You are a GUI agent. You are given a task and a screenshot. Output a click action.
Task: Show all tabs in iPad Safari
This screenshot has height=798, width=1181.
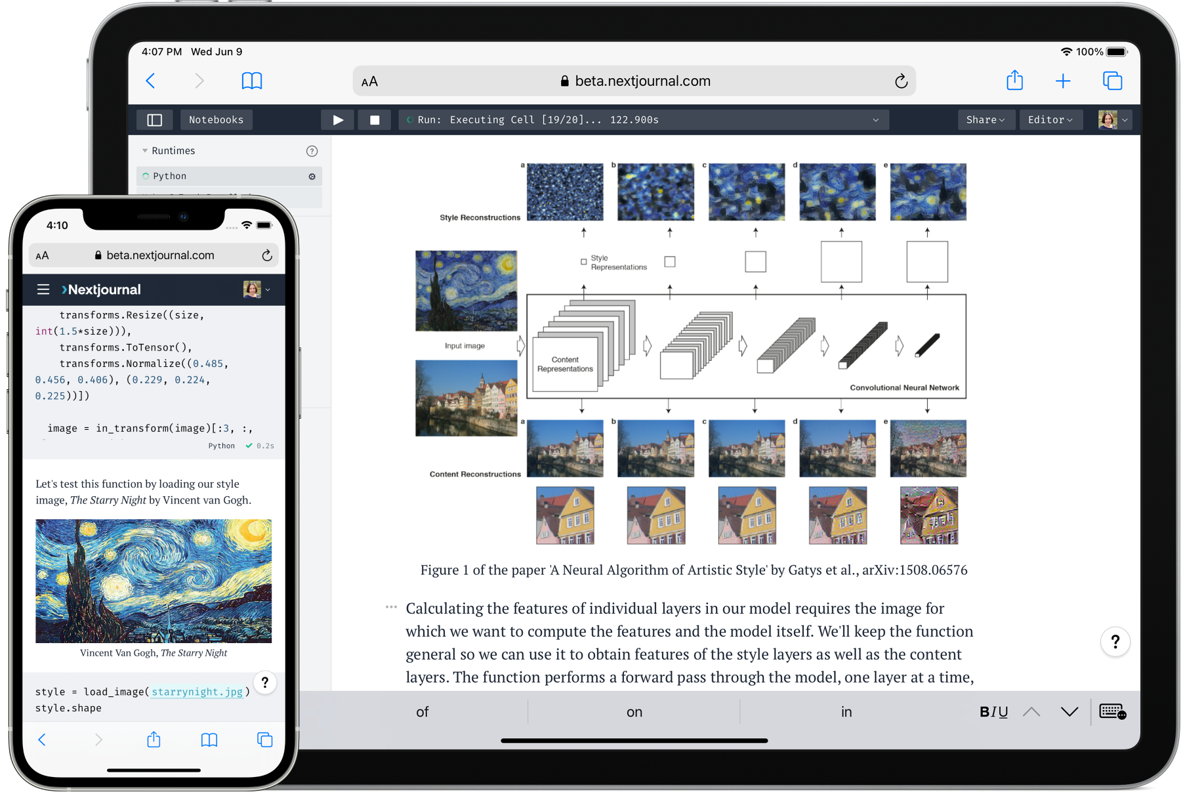click(1113, 81)
